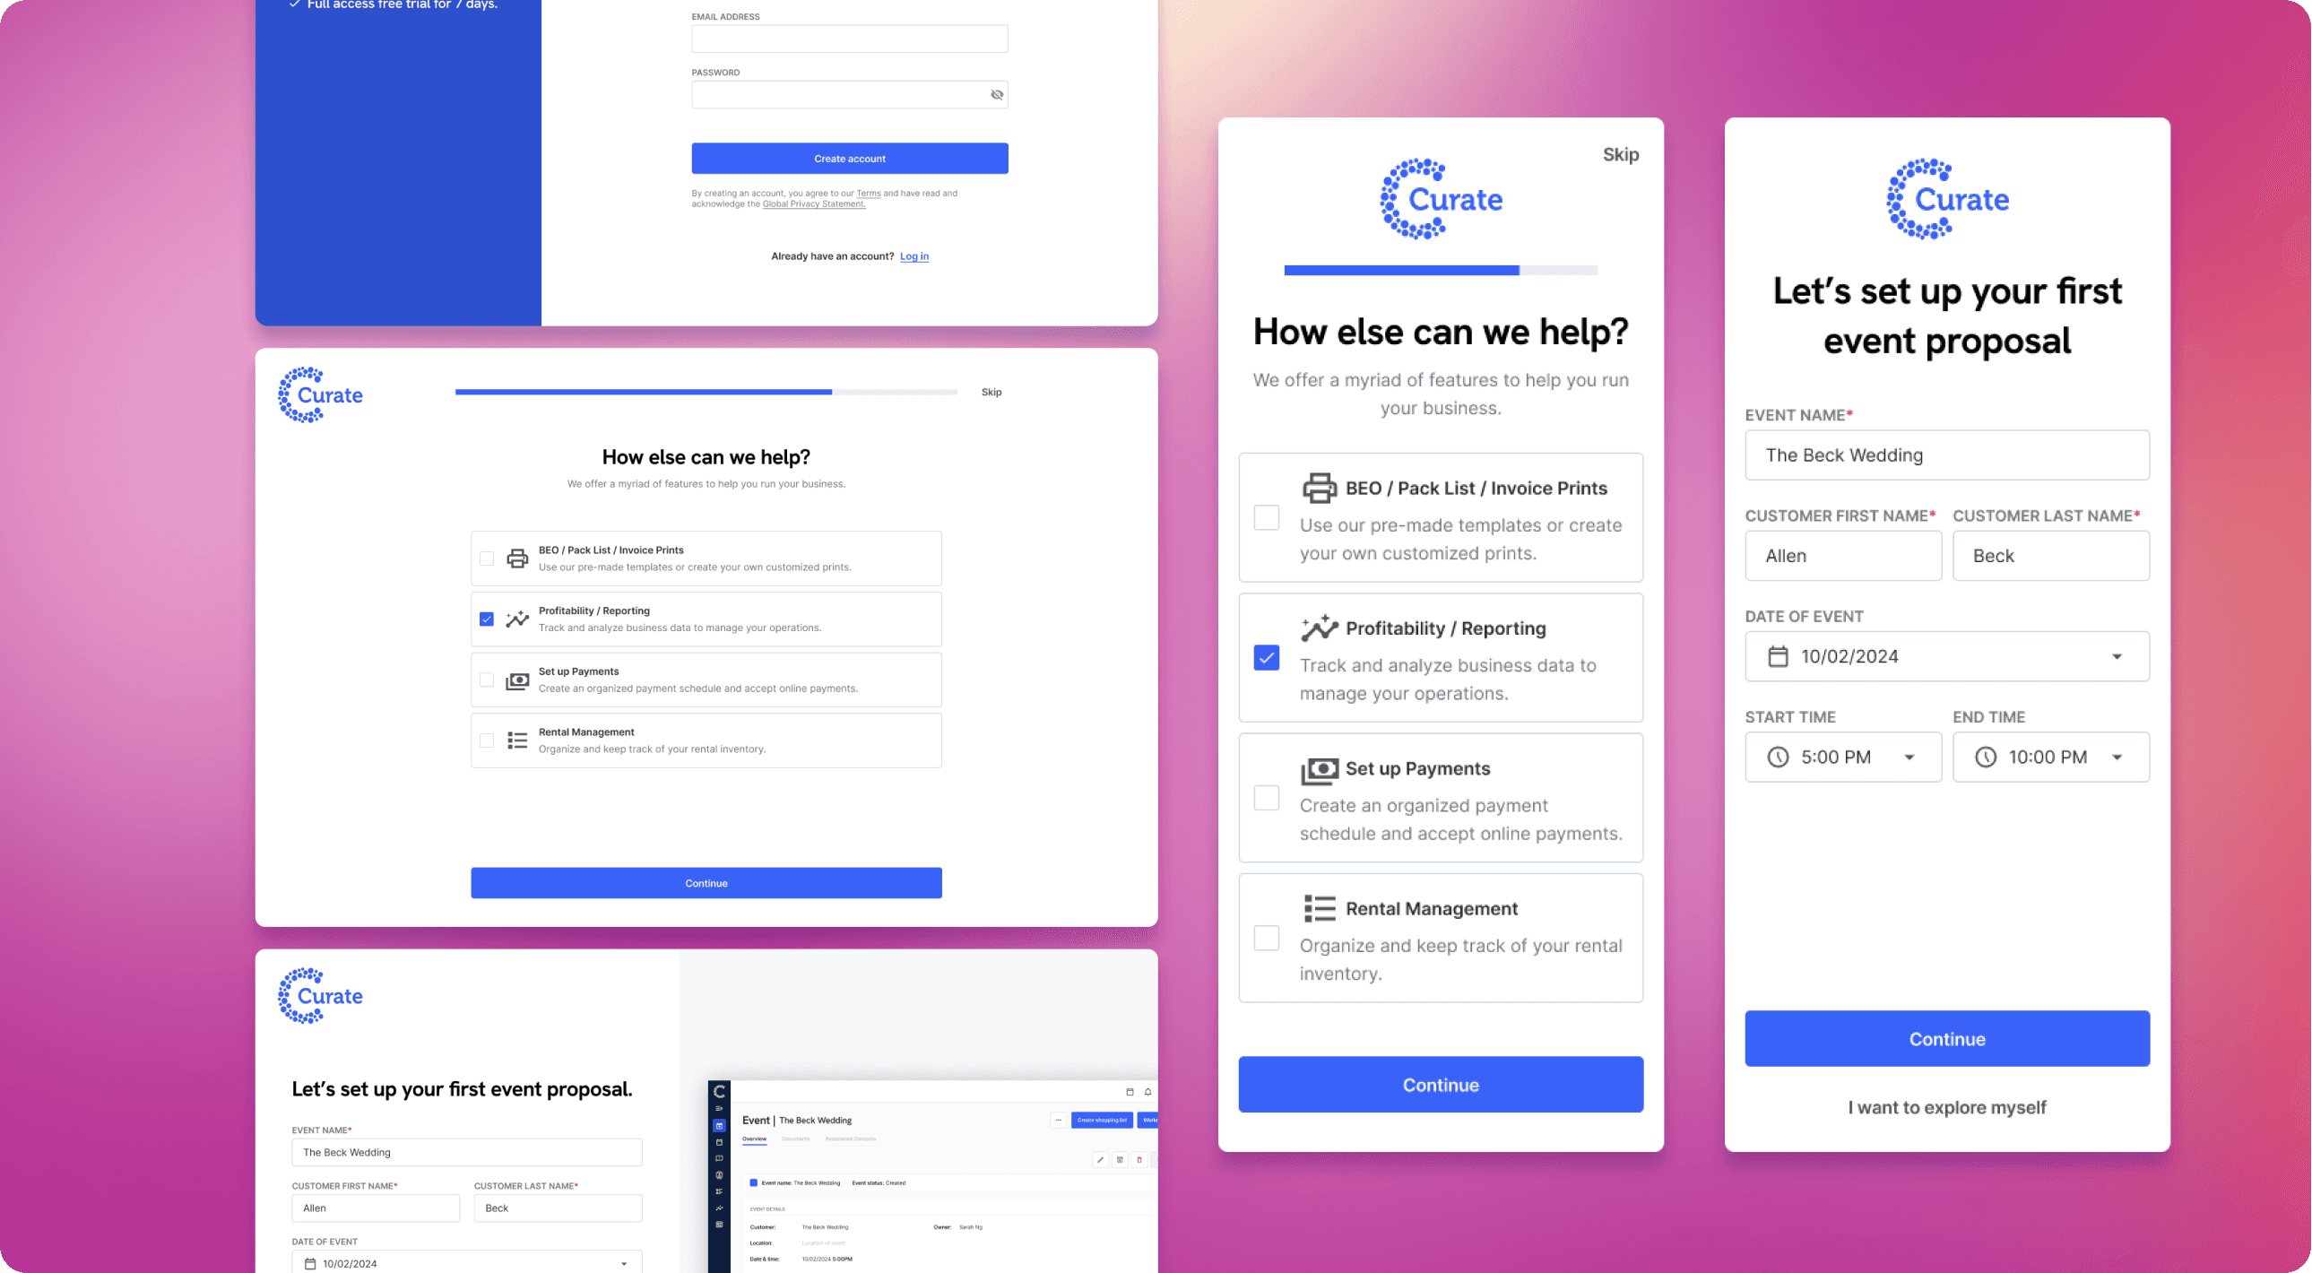Click I want to explore myself link
Screen dimensions: 2312x1273
coord(1947,1105)
